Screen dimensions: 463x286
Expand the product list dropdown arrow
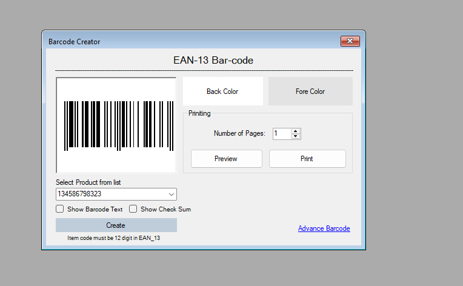171,195
